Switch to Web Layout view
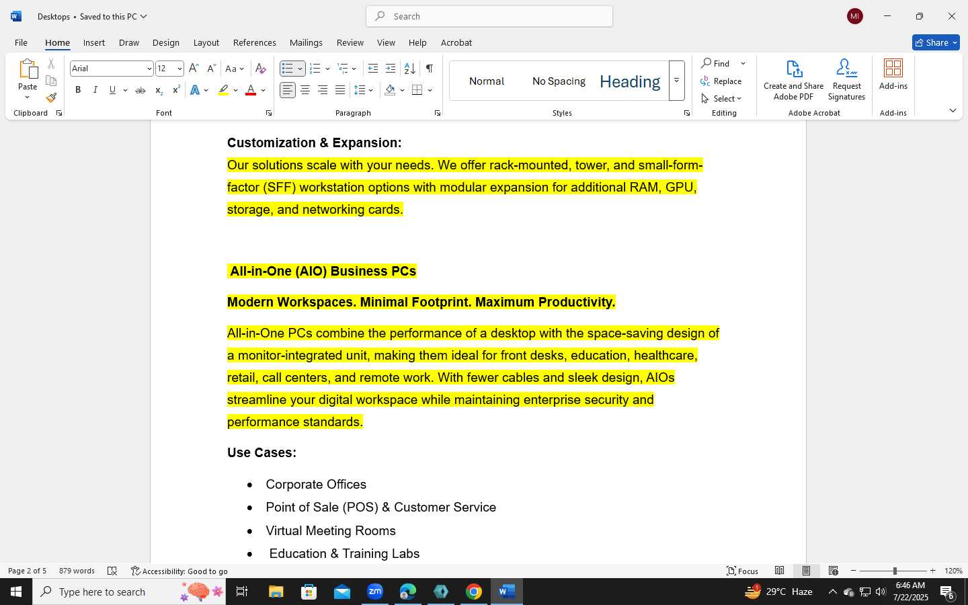This screenshot has height=605, width=968. coord(834,571)
